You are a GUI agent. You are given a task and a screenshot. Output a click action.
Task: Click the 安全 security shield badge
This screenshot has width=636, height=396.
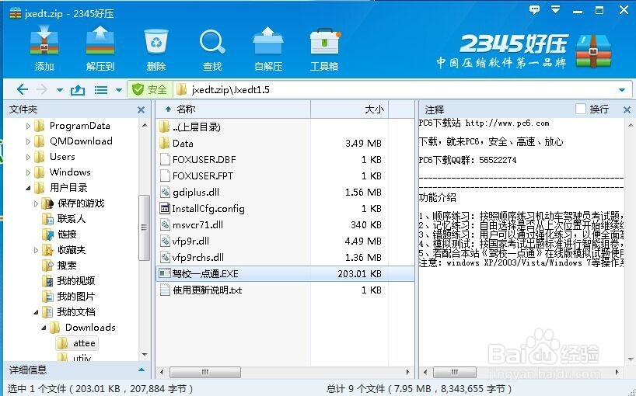point(150,89)
